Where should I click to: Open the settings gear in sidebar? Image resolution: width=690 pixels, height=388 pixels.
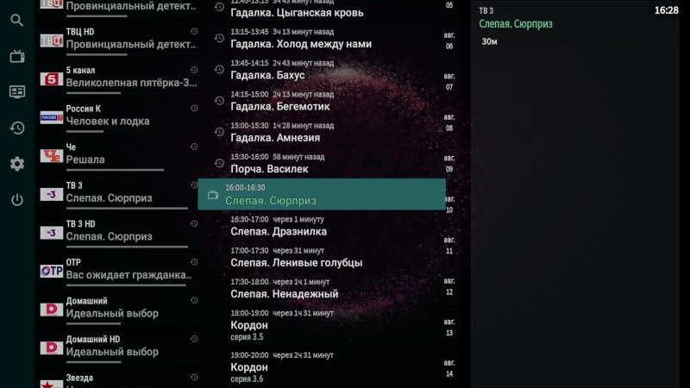pos(17,164)
